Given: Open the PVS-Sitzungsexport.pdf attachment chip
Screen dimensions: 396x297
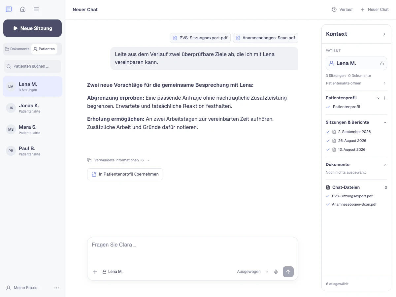Looking at the screenshot, I should pyautogui.click(x=200, y=38).
